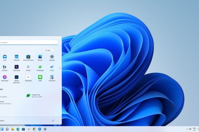Click the Start menu search field

(x=29, y=42)
